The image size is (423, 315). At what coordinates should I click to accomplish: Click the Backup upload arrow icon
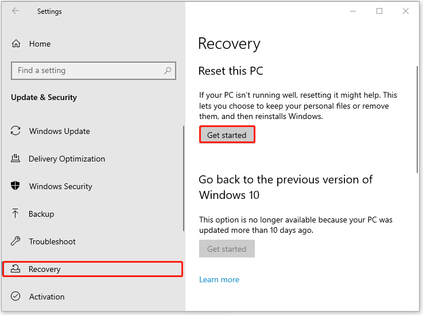[15, 213]
